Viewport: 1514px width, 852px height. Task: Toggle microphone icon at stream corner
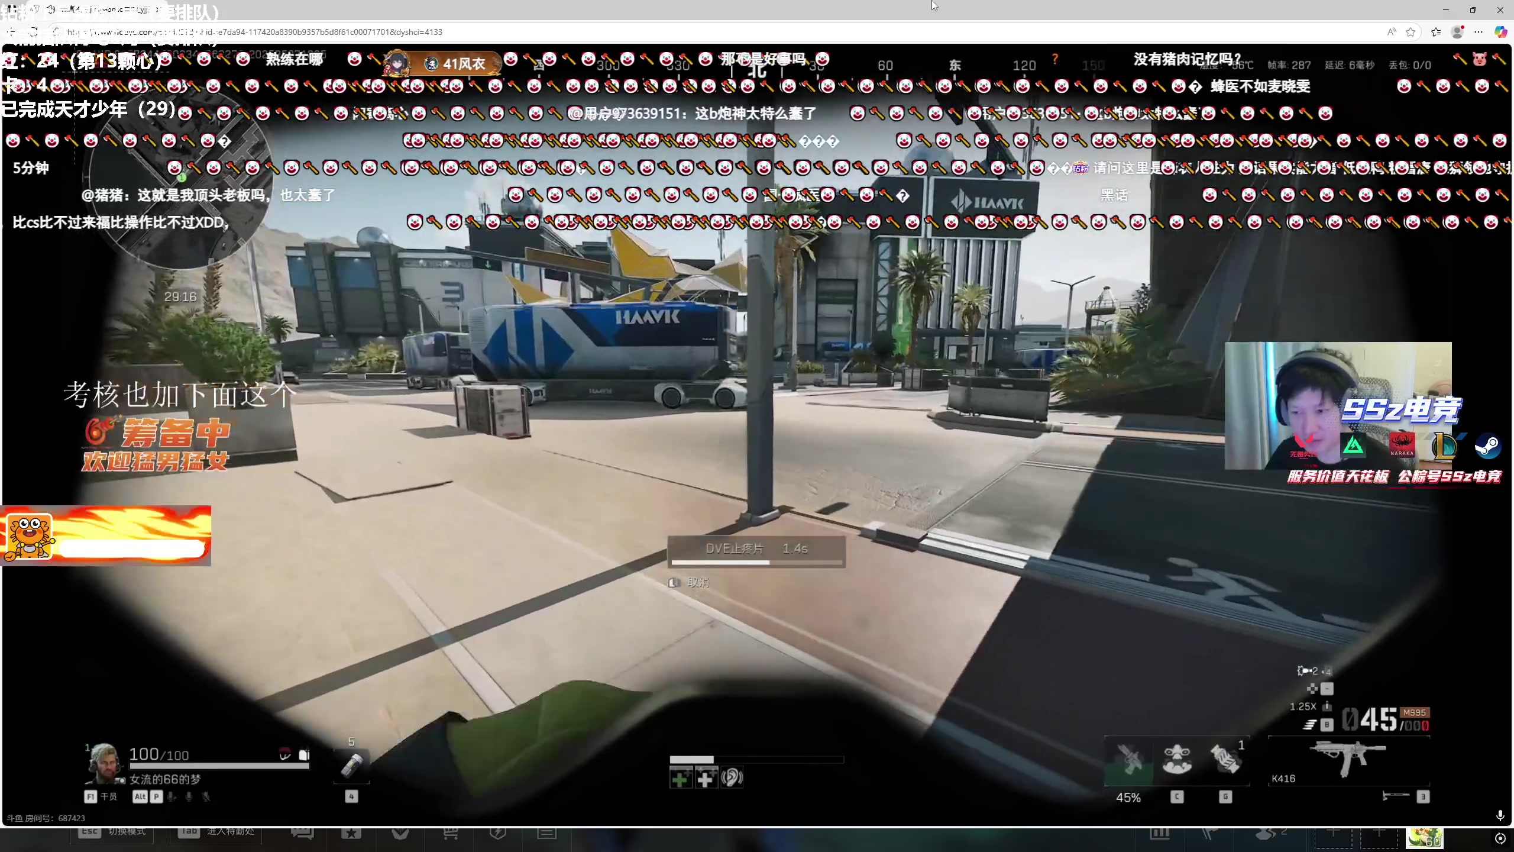click(x=1500, y=816)
